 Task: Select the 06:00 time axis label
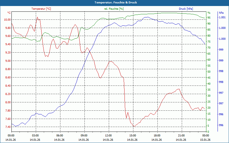click(60, 135)
